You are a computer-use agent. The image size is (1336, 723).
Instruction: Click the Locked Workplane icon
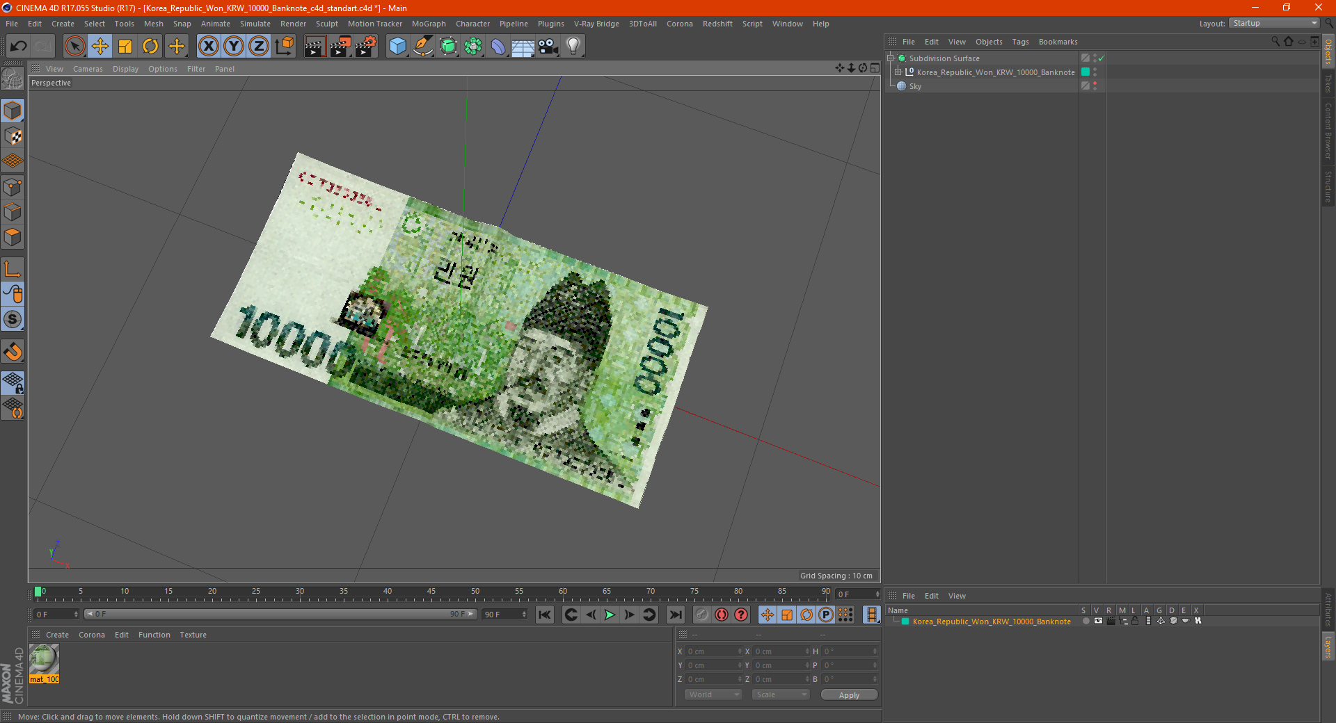[x=13, y=383]
